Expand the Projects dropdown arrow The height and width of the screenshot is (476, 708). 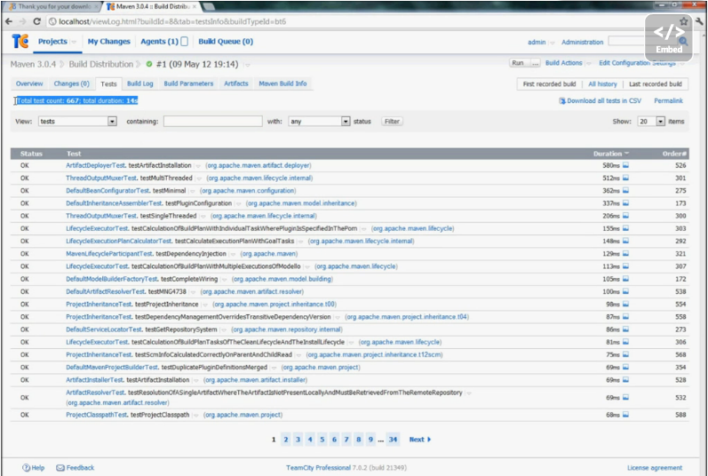tap(74, 42)
